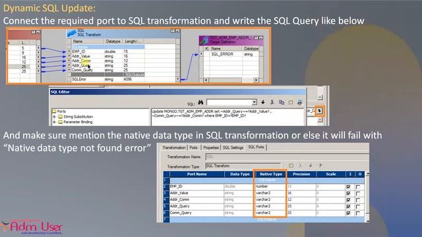This screenshot has height=237, width=422.
Task: Open the SQL dropdown in SQL Editor
Action: 255,103
